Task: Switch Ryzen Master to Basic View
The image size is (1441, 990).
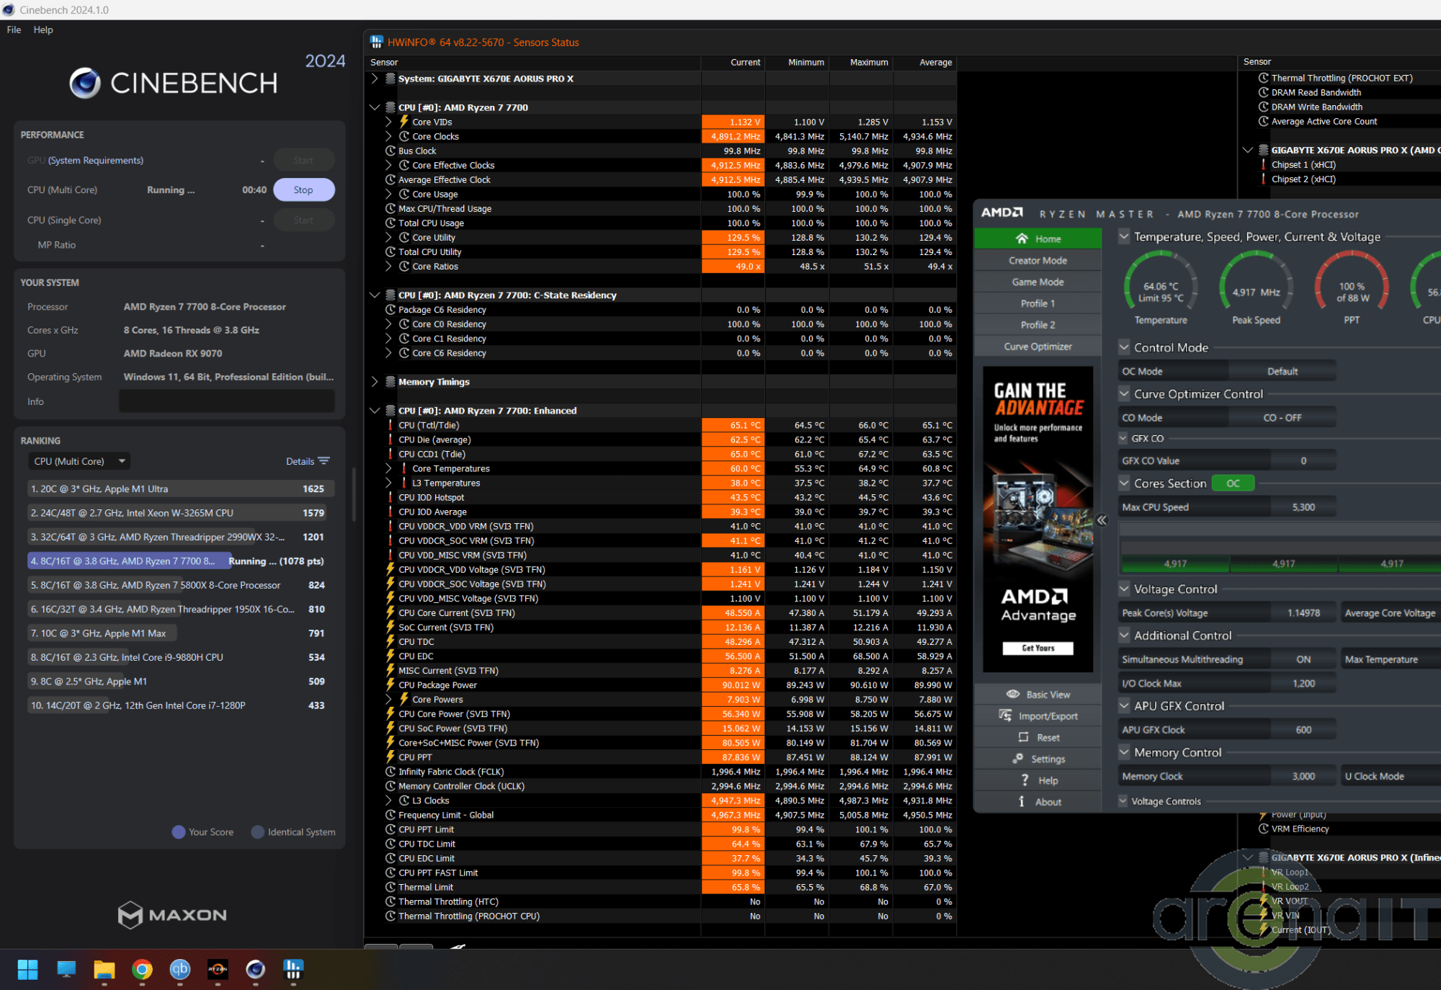Action: click(x=1038, y=694)
